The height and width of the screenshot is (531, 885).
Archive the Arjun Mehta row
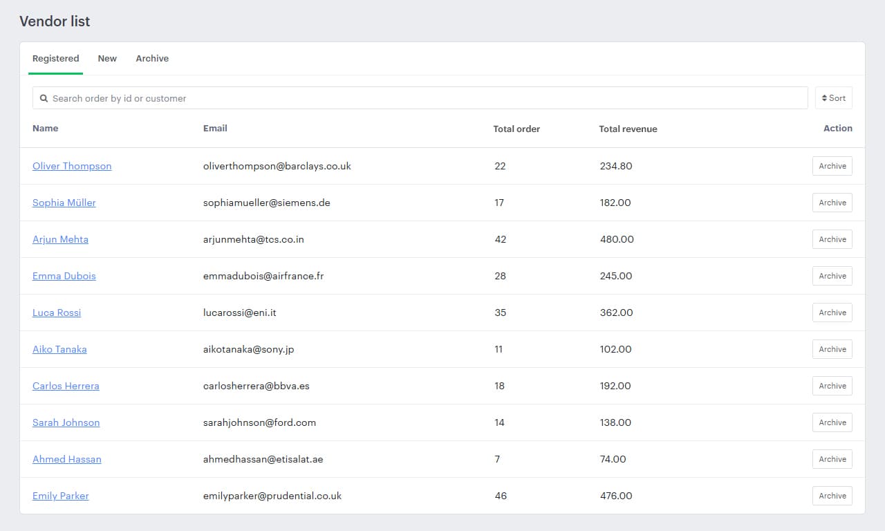pos(832,239)
